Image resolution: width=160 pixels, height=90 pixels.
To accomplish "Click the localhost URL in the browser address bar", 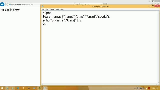I will click(22, 5).
